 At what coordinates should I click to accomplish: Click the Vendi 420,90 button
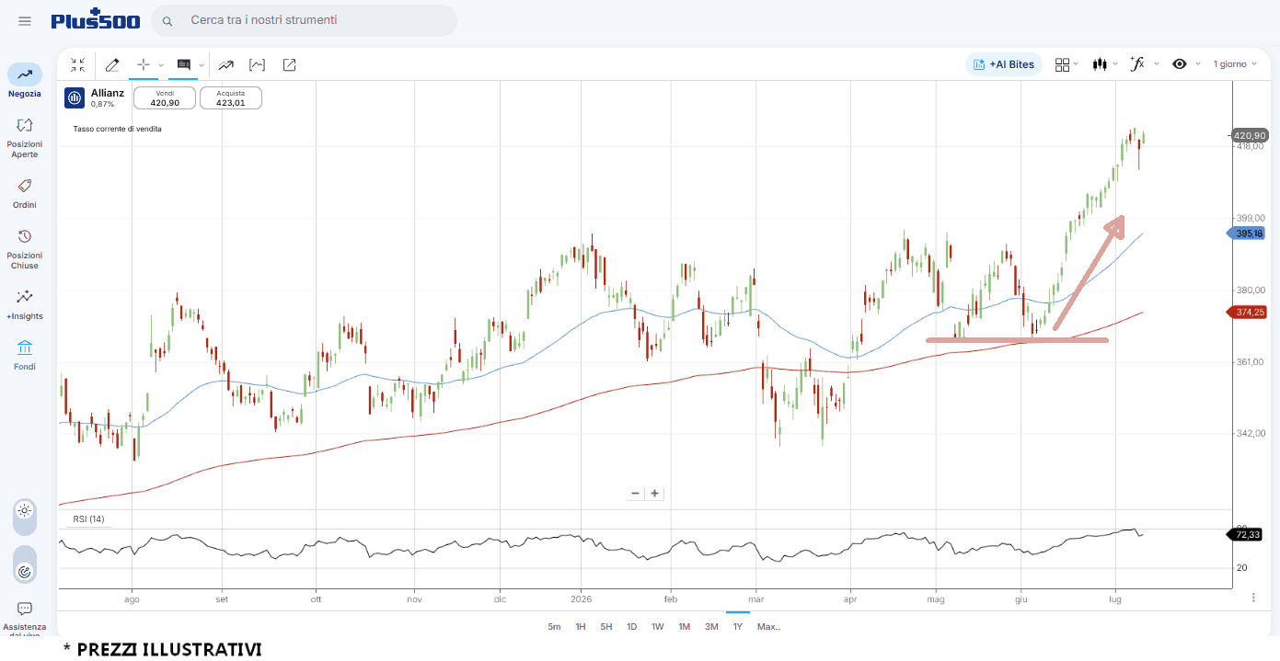165,98
